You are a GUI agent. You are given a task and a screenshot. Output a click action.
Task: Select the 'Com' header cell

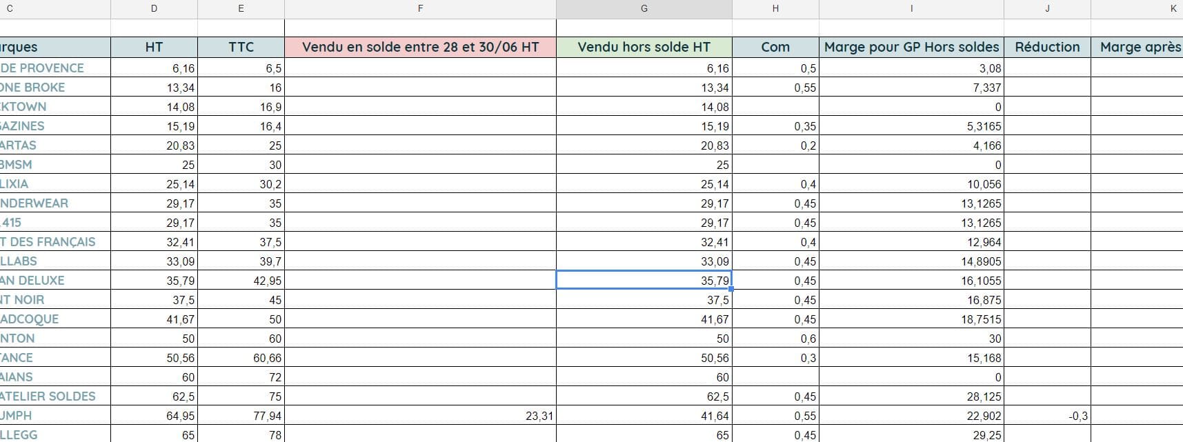coord(775,47)
